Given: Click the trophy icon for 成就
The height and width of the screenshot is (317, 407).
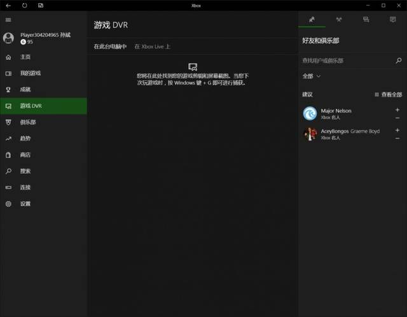Looking at the screenshot, I should pyautogui.click(x=8, y=90).
